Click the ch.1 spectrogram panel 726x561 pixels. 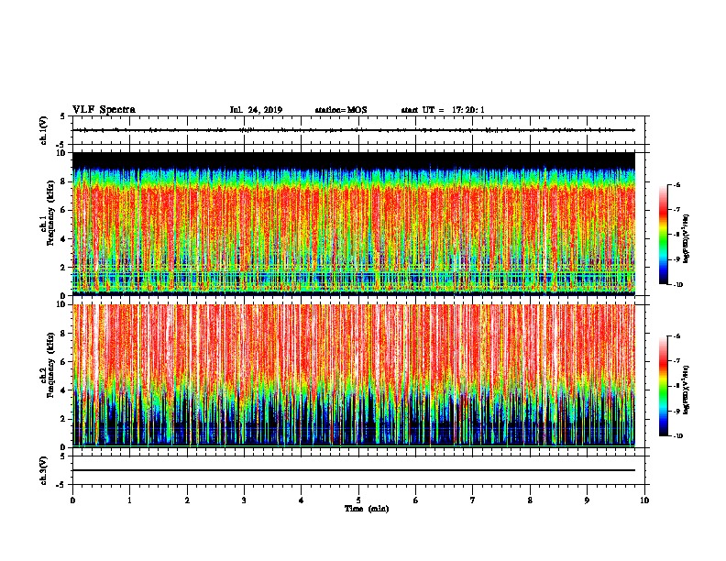(354, 224)
